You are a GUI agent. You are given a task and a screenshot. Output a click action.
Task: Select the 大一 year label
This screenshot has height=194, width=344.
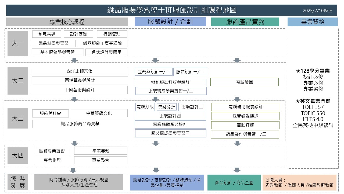point(18,43)
